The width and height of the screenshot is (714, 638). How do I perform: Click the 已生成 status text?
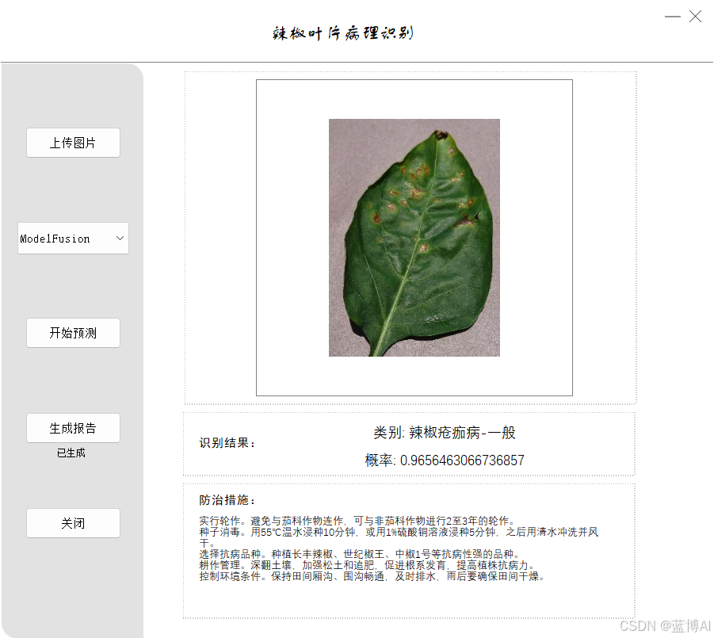(x=73, y=453)
